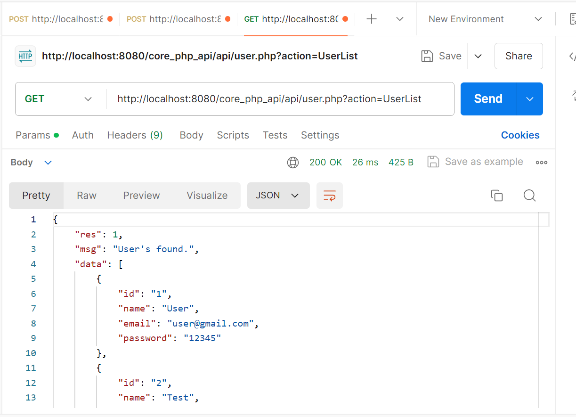The height and width of the screenshot is (417, 576).
Task: Open the Scripts tab
Action: coord(233,135)
